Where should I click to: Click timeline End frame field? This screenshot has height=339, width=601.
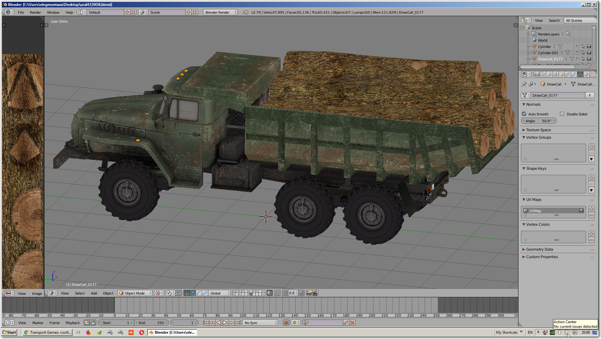[152, 323]
